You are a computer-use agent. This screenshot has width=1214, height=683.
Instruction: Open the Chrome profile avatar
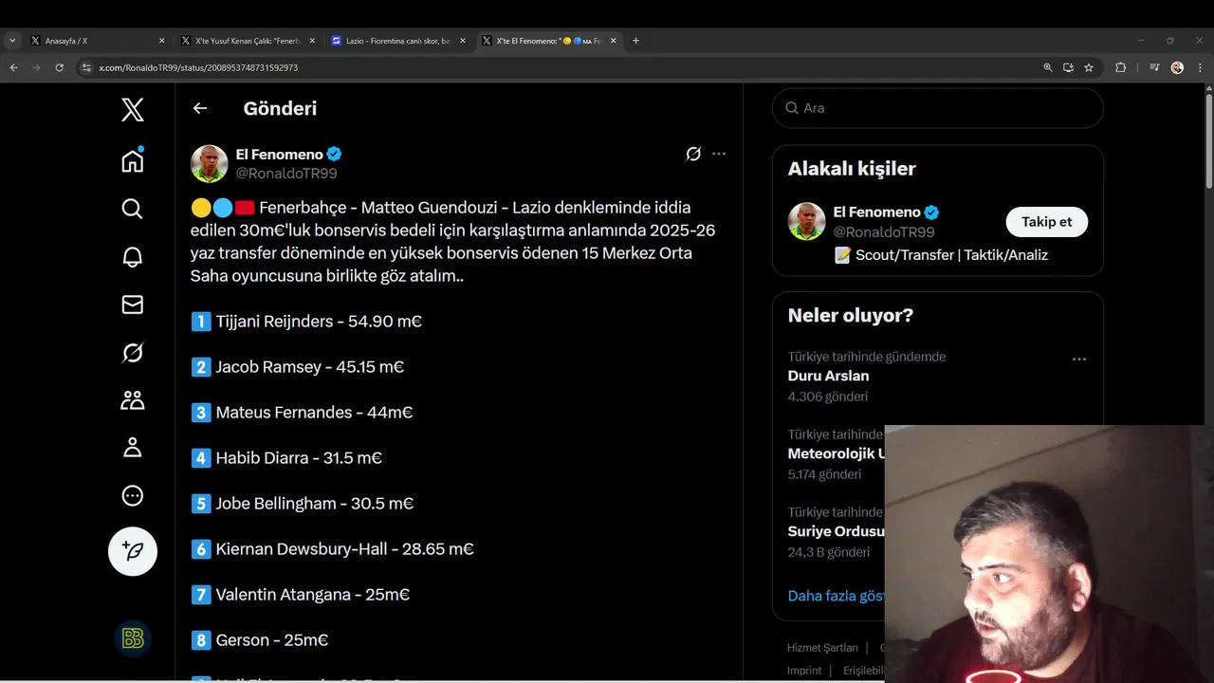(x=1177, y=67)
